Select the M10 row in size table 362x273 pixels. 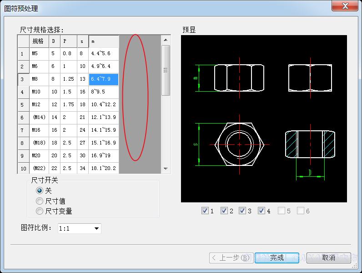click(x=39, y=92)
